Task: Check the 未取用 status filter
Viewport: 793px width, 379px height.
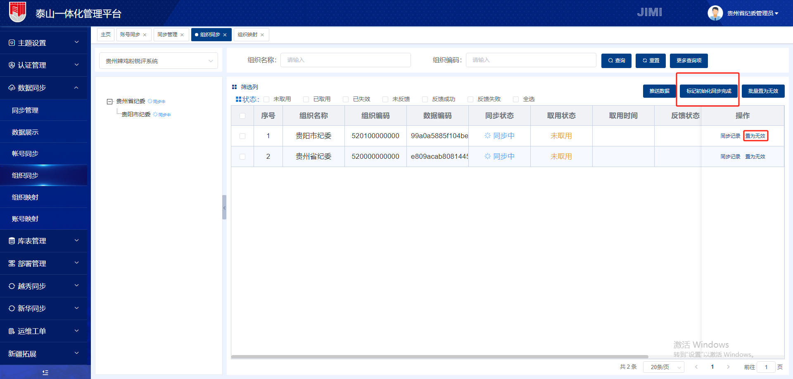Action: 266,99
